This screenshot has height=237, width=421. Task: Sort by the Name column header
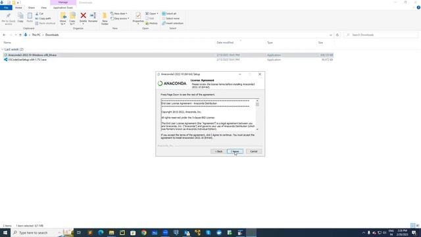click(7, 43)
